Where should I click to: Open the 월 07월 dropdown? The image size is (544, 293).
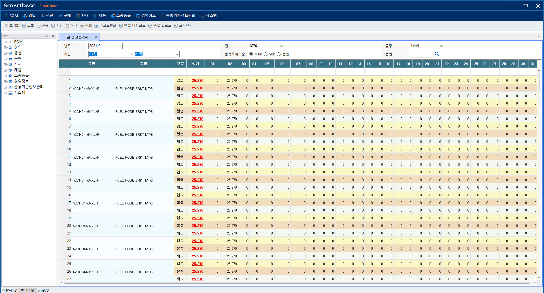[x=281, y=46]
